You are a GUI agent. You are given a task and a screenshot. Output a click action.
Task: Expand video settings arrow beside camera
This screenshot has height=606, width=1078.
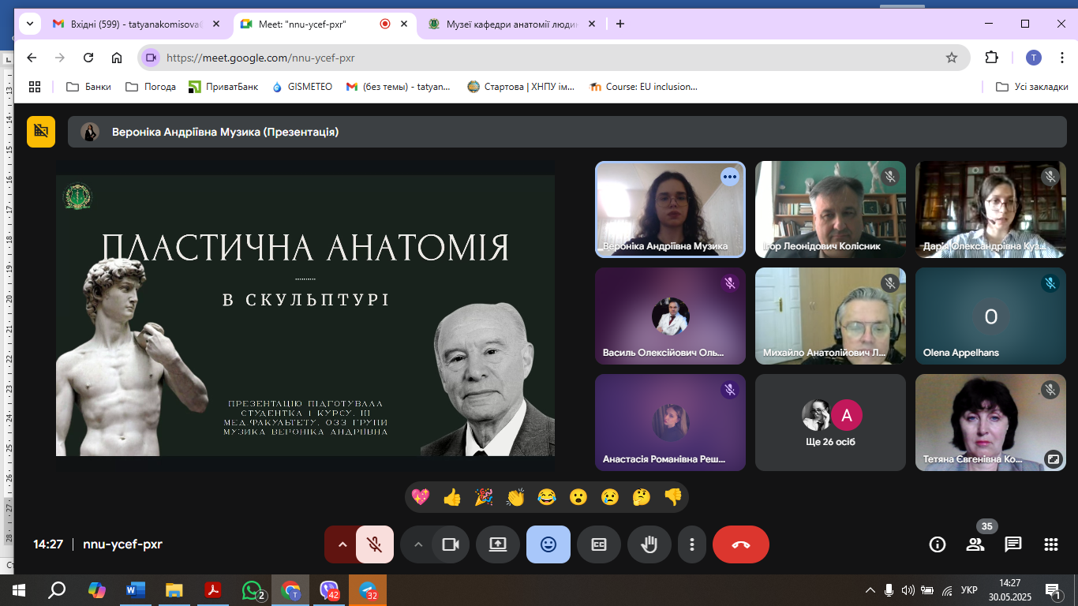pyautogui.click(x=417, y=544)
